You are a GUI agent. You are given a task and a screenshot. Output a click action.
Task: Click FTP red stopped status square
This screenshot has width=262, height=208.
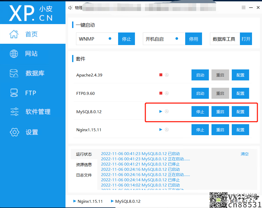161,93
